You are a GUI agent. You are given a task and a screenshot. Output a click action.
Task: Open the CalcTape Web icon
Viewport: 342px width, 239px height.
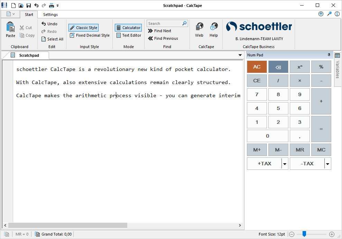[x=199, y=30]
